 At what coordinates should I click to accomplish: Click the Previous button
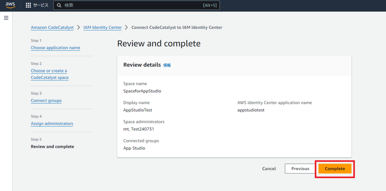pyautogui.click(x=300, y=169)
